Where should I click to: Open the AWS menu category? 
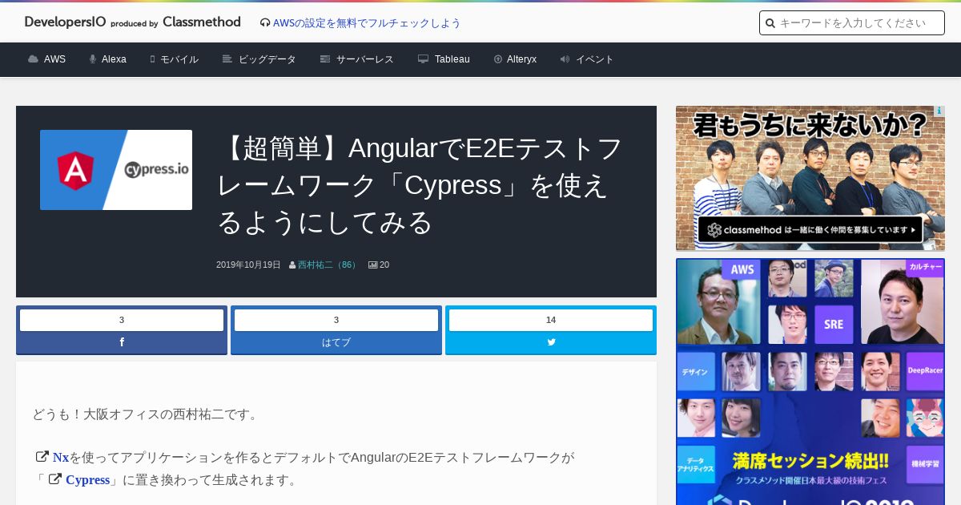[54, 59]
